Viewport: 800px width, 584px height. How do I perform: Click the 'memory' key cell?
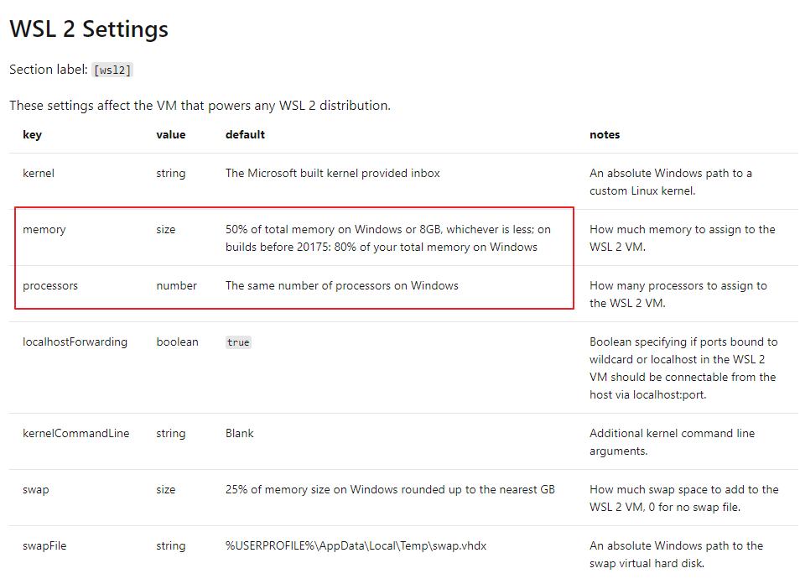44,229
